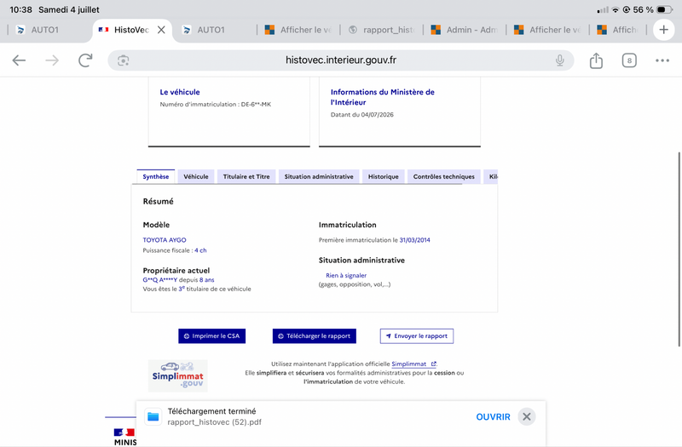Show the open tabs counter

(629, 60)
